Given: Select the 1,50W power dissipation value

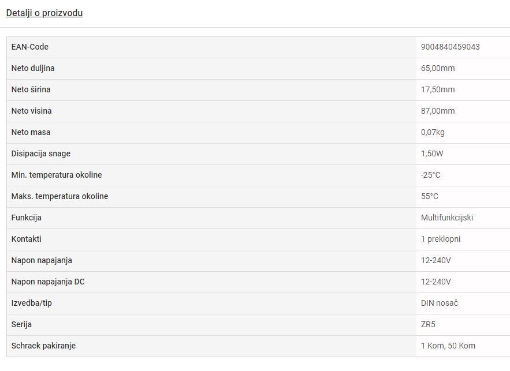Looking at the screenshot, I should pyautogui.click(x=432, y=153).
